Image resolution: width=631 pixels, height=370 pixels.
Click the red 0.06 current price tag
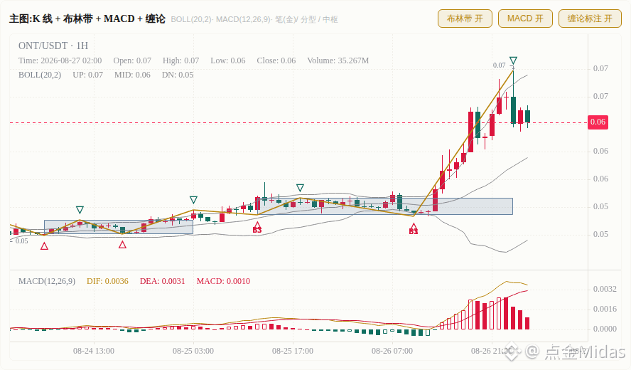(598, 122)
